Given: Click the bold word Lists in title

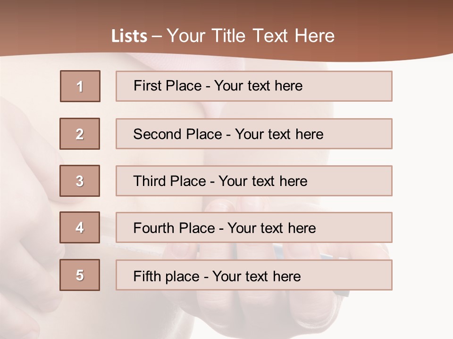Looking at the screenshot, I should [129, 36].
